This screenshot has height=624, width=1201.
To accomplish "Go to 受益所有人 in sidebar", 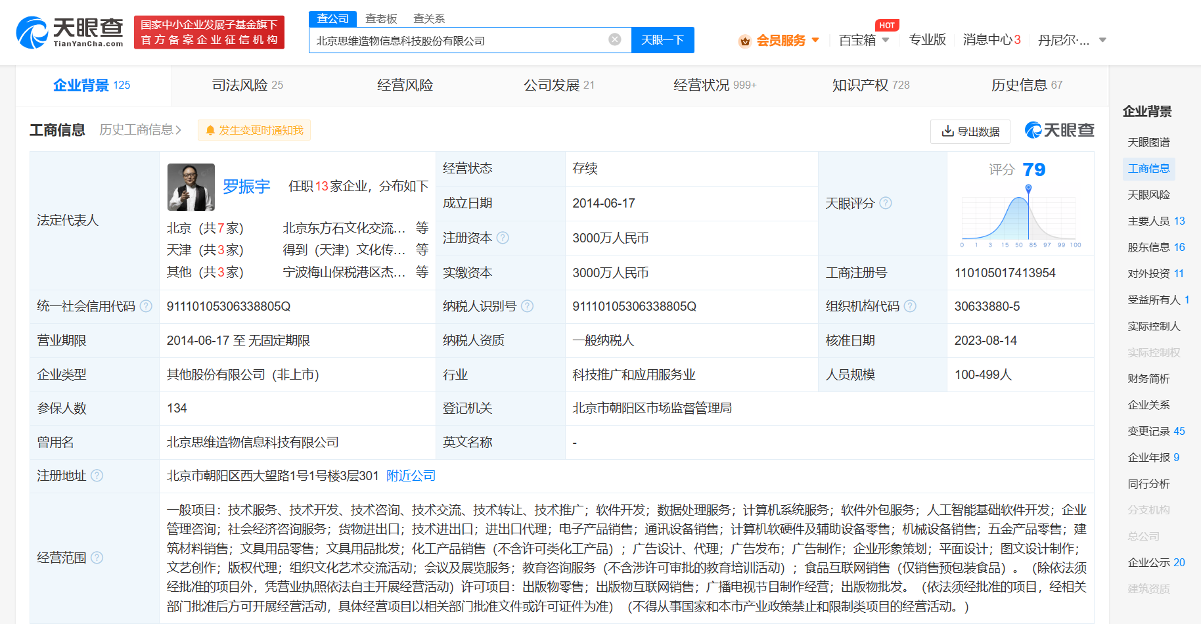I will [x=1158, y=300].
